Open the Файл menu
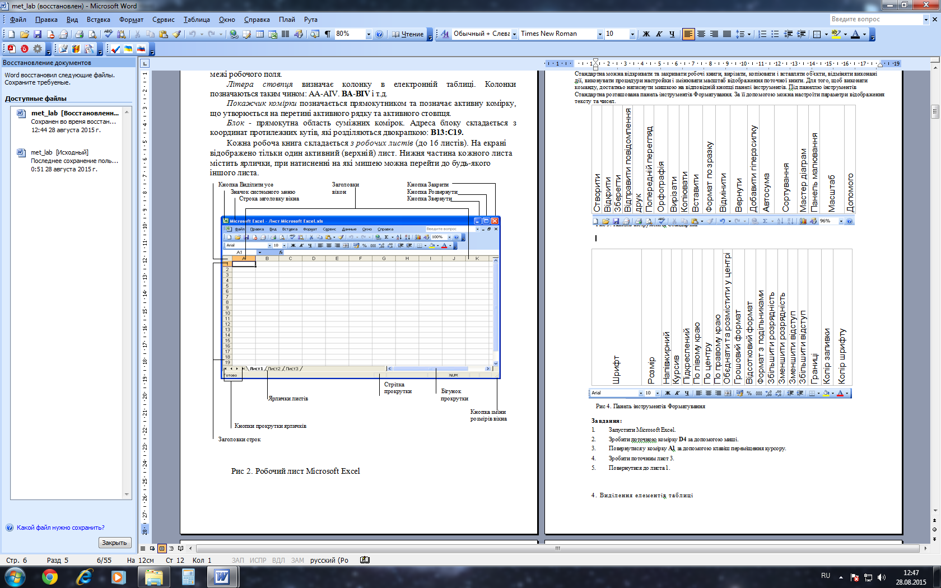Image resolution: width=941 pixels, height=588 pixels. [18, 19]
